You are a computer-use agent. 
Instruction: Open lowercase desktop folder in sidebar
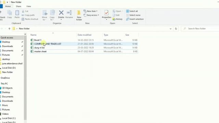click(x=6, y=59)
